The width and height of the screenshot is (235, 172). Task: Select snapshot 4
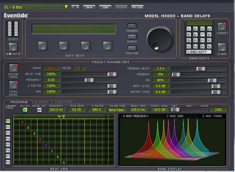tap(209, 29)
